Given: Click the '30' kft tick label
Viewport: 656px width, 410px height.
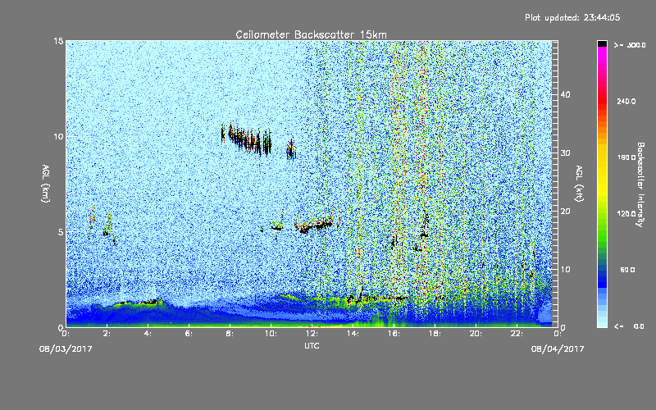Looking at the screenshot, I should click(565, 153).
